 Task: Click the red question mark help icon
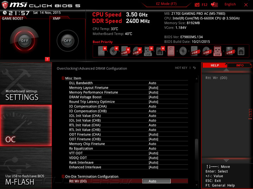(x=47, y=59)
